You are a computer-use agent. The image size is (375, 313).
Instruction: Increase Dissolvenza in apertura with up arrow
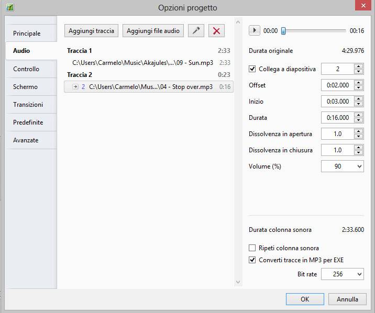coord(358,131)
